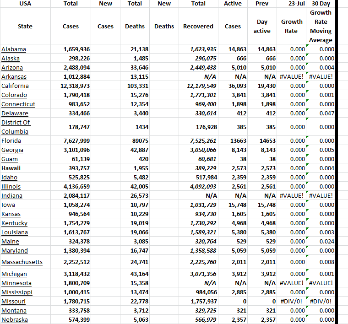Click Iowa's active cases cell 15,748

(233, 205)
